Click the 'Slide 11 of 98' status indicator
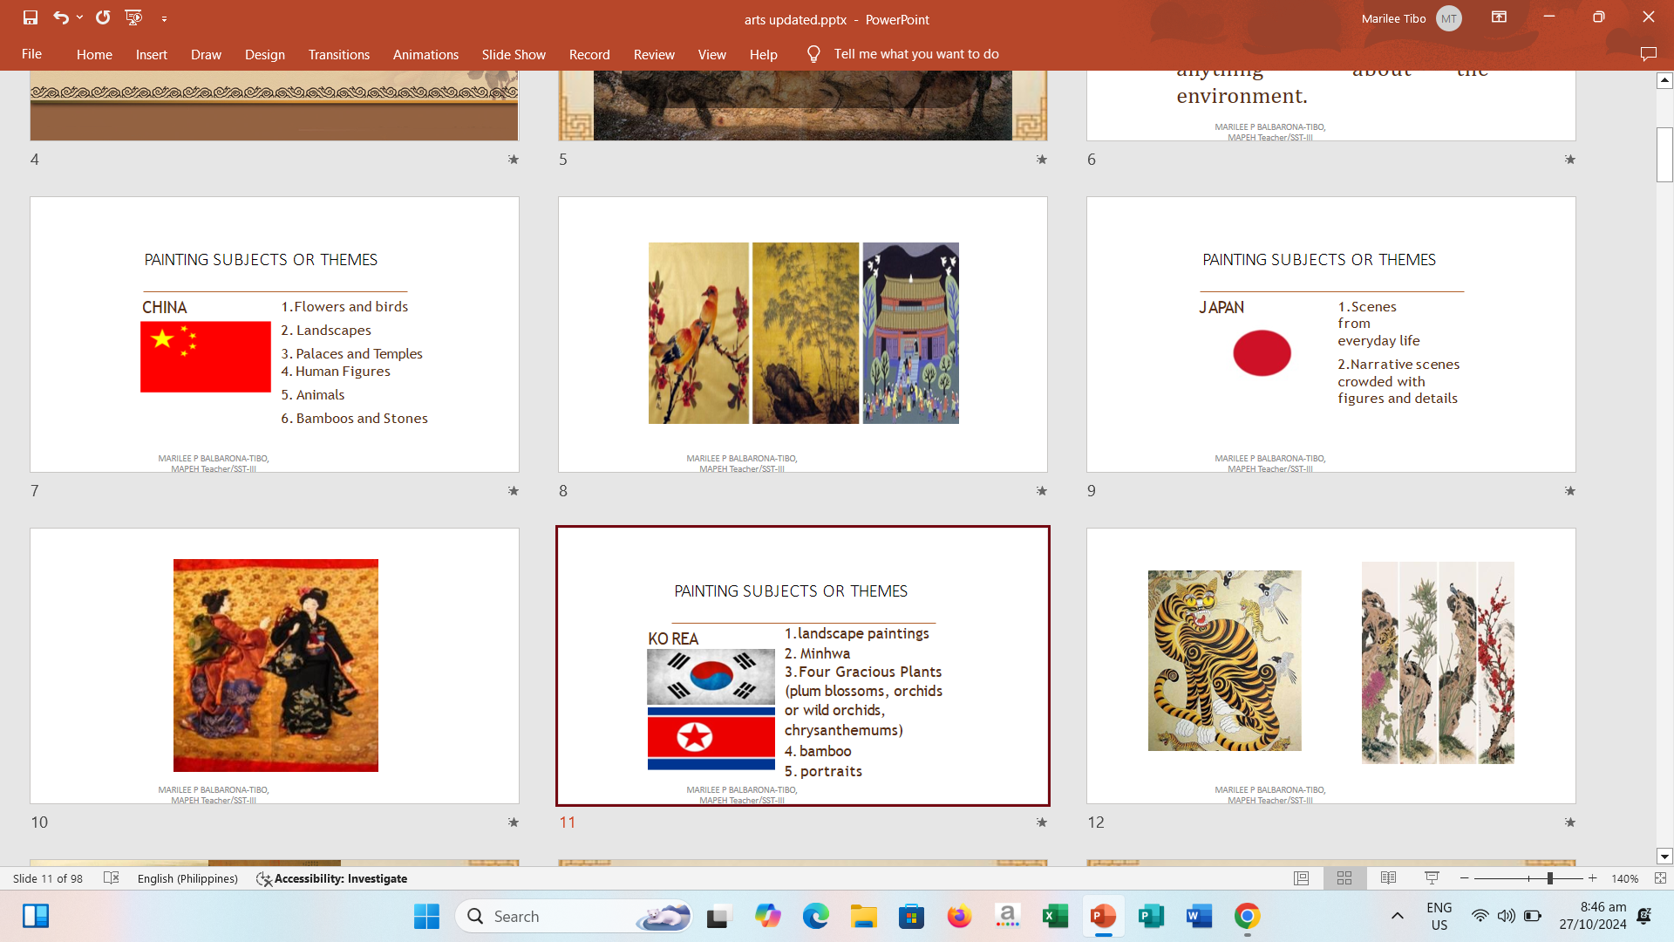1674x942 pixels. (x=48, y=878)
